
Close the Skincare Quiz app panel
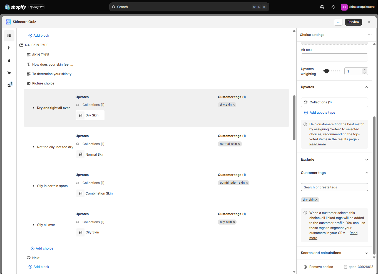369,22
